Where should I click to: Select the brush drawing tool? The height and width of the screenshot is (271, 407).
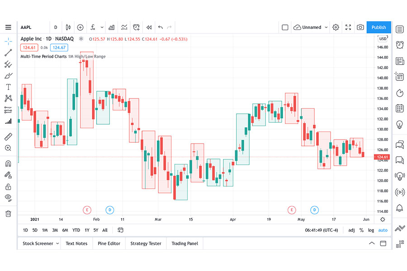click(8, 75)
